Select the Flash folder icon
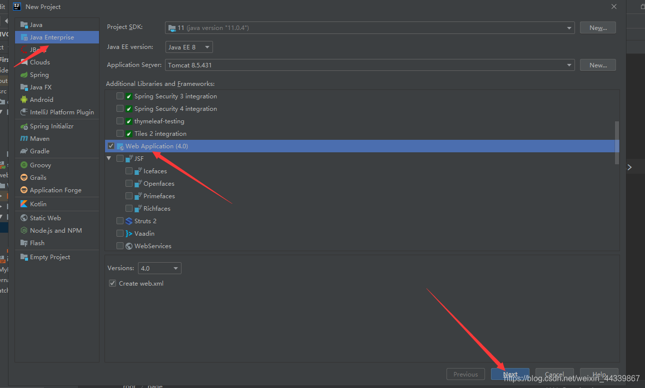The width and height of the screenshot is (645, 388). tap(24, 243)
